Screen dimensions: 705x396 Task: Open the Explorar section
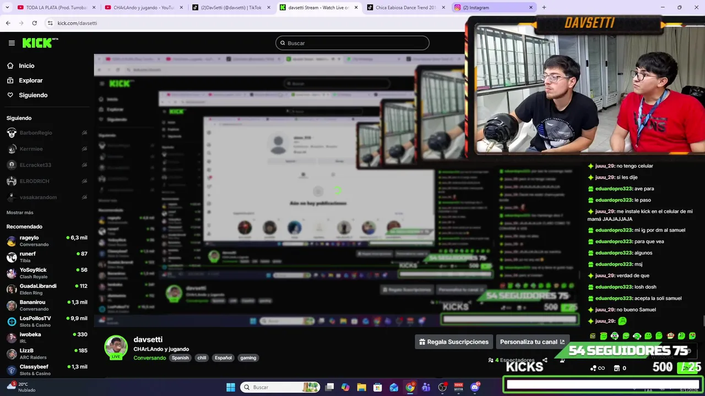30,80
